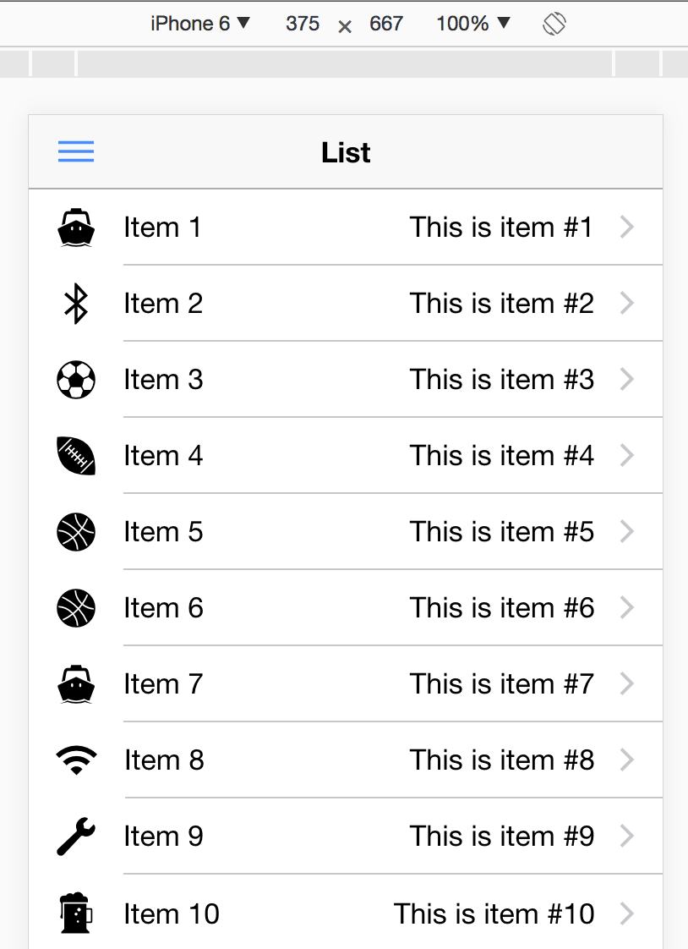Open the 100% zoom level dropdown

point(473,24)
